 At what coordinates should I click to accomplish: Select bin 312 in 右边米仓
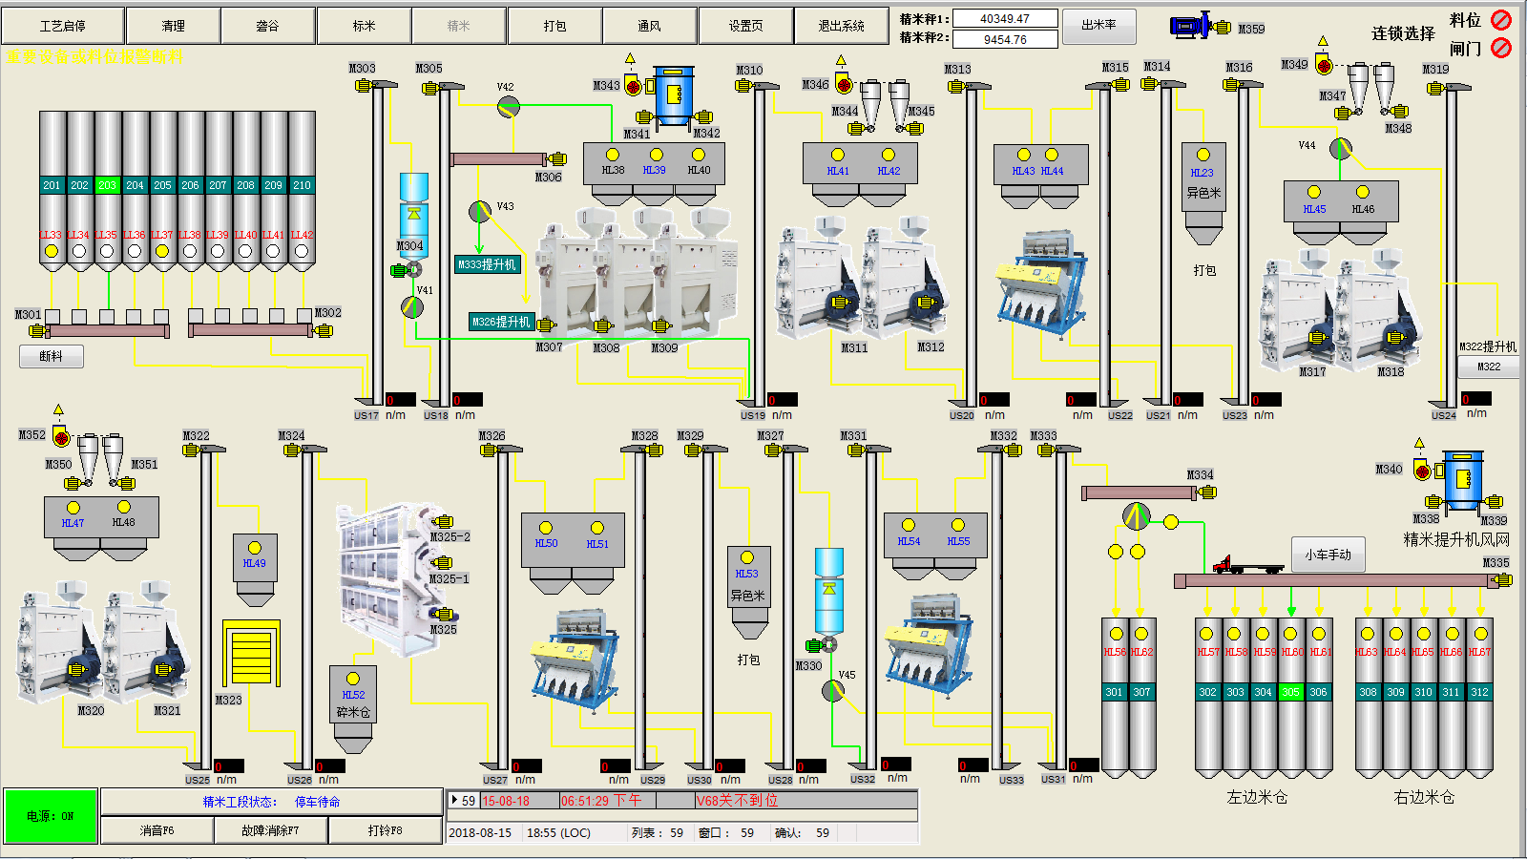click(x=1479, y=692)
